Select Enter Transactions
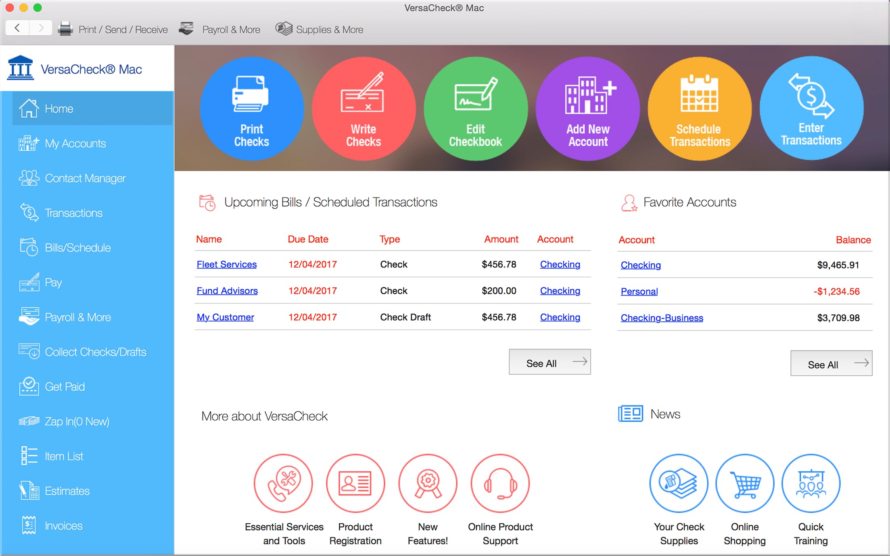 (811, 108)
